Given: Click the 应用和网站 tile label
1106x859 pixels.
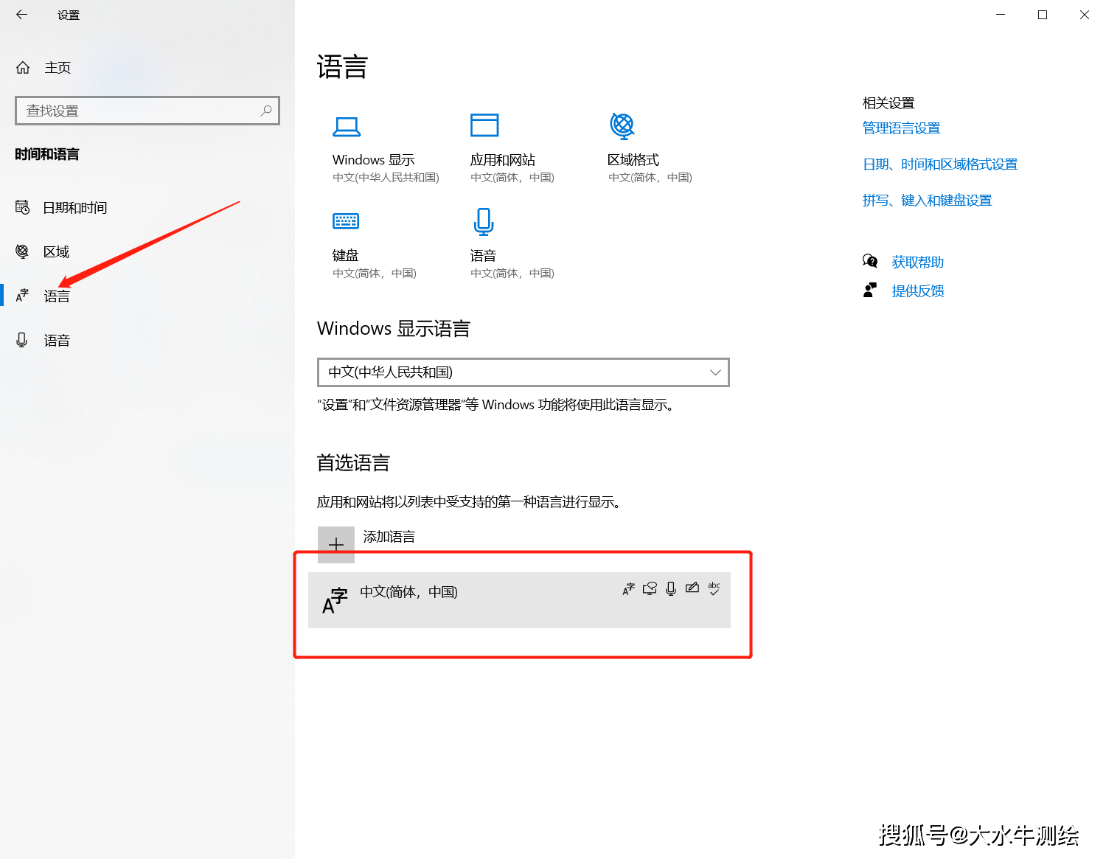Looking at the screenshot, I should click(503, 160).
